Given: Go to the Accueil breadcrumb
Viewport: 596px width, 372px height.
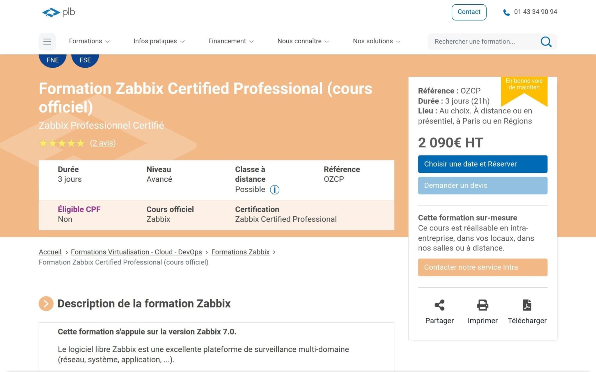Looking at the screenshot, I should click(50, 252).
